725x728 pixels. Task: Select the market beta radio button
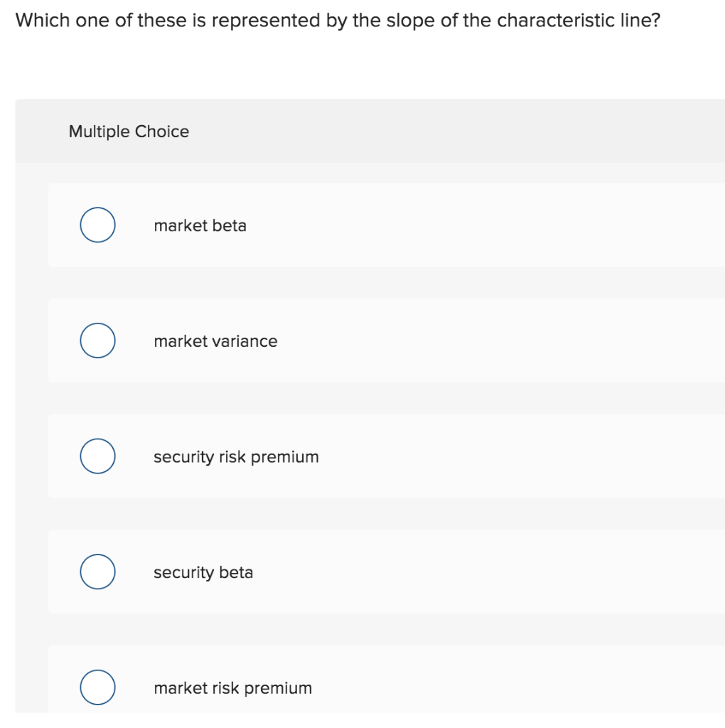[x=97, y=225]
